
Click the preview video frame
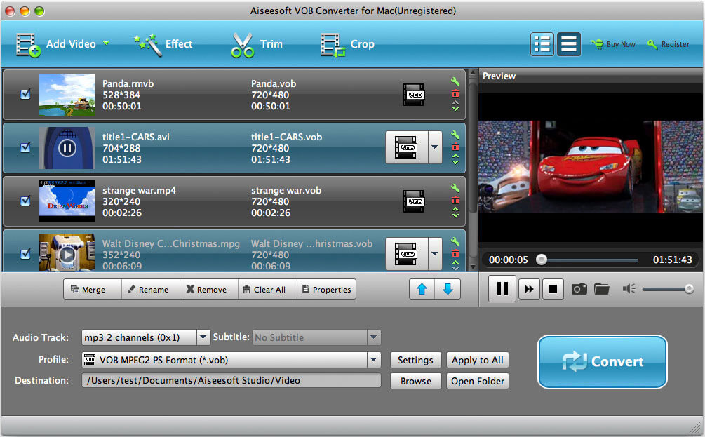[x=591, y=167]
